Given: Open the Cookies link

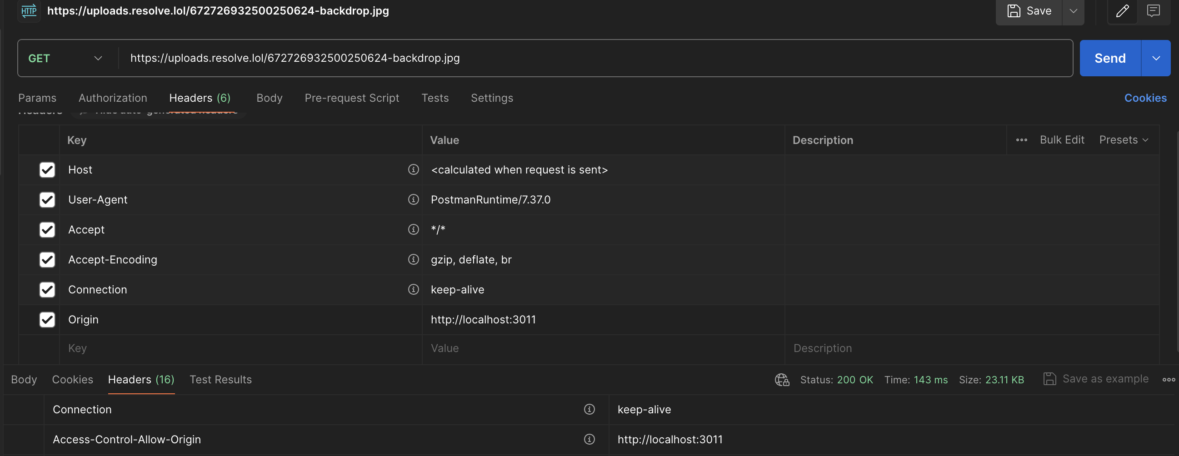Looking at the screenshot, I should (x=1145, y=98).
